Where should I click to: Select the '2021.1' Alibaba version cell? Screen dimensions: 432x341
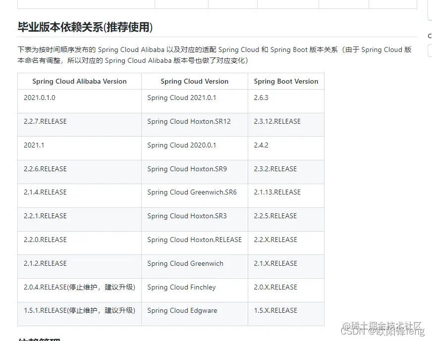[x=79, y=148]
